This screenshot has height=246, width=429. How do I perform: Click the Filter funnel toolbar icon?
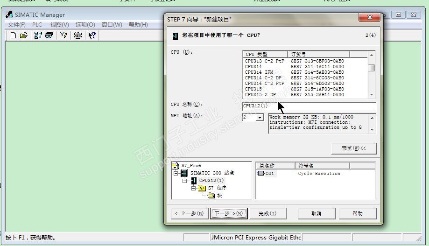[x=63, y=35]
